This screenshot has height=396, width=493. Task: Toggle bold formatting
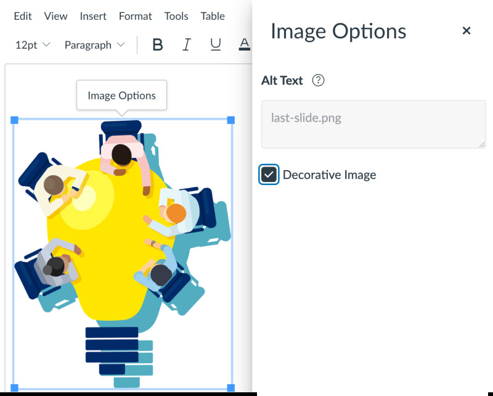(x=158, y=44)
